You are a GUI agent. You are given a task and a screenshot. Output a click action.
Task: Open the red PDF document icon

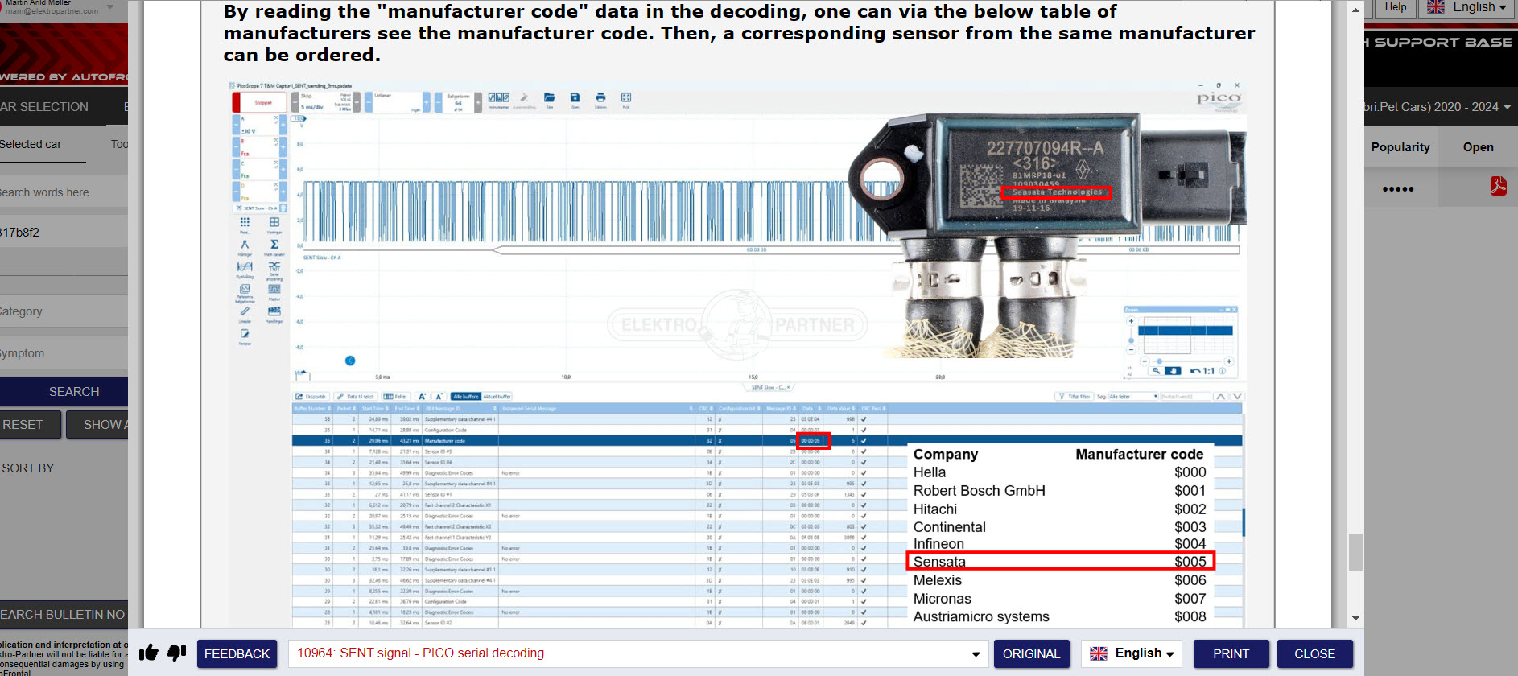coord(1498,186)
